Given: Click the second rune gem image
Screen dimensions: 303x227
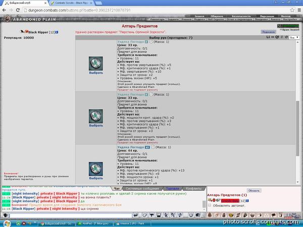Looking at the screenshot, I should pos(96,116).
